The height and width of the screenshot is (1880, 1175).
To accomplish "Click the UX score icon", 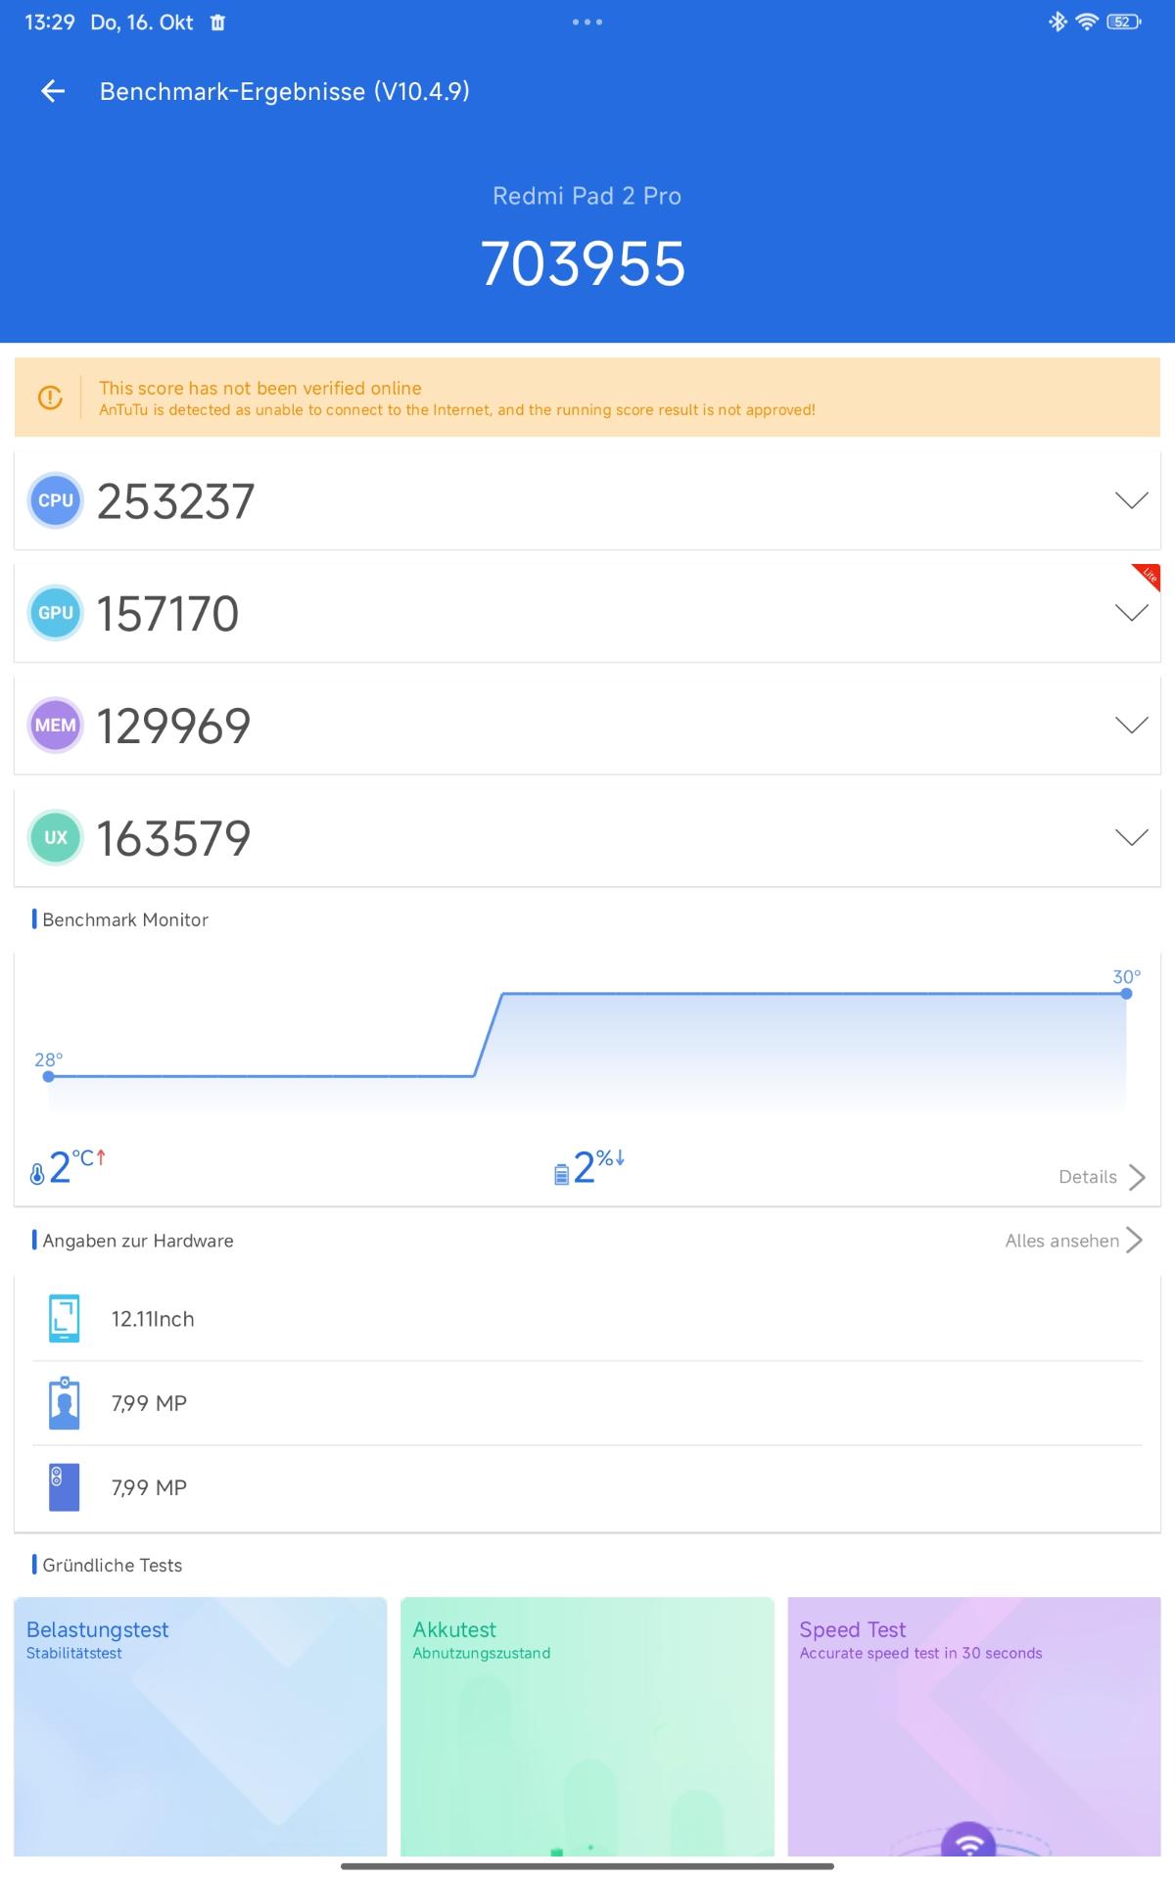I will [x=55, y=838].
